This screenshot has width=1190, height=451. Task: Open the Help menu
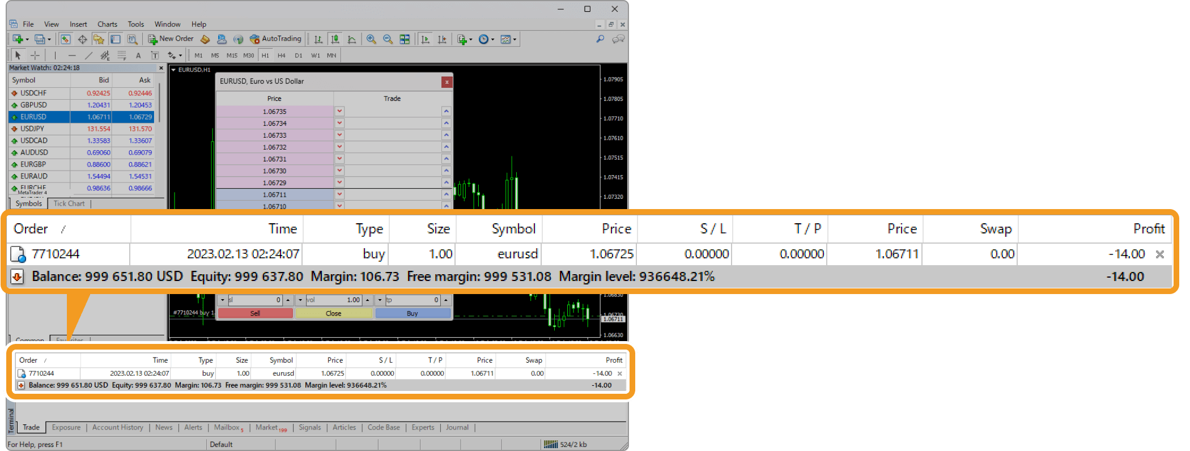coord(199,24)
